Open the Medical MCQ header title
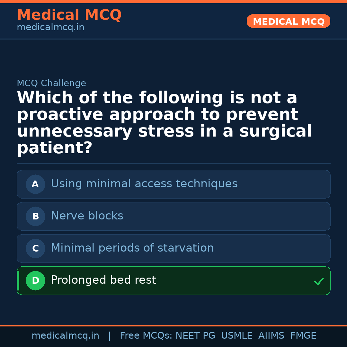The width and height of the screenshot is (347, 347). (69, 15)
